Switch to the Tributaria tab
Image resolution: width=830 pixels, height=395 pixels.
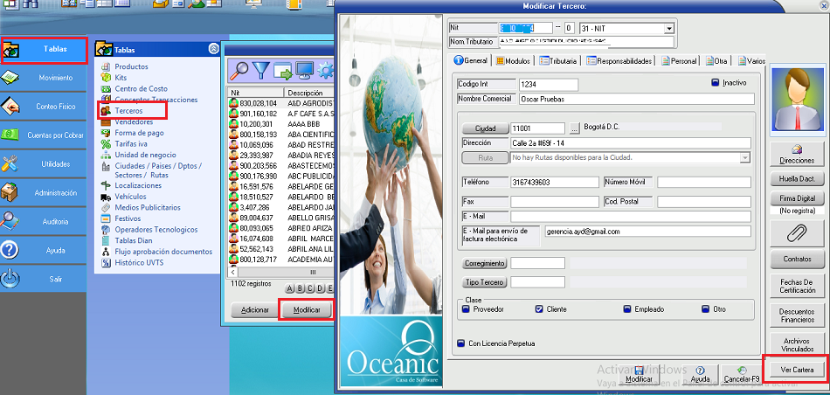[x=558, y=61]
